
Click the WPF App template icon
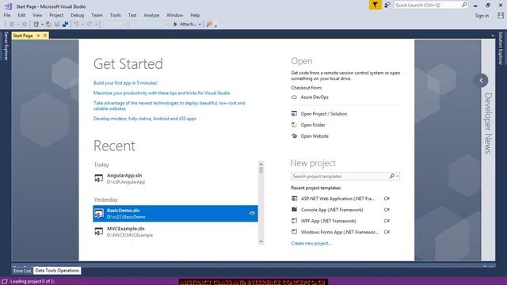pos(294,221)
